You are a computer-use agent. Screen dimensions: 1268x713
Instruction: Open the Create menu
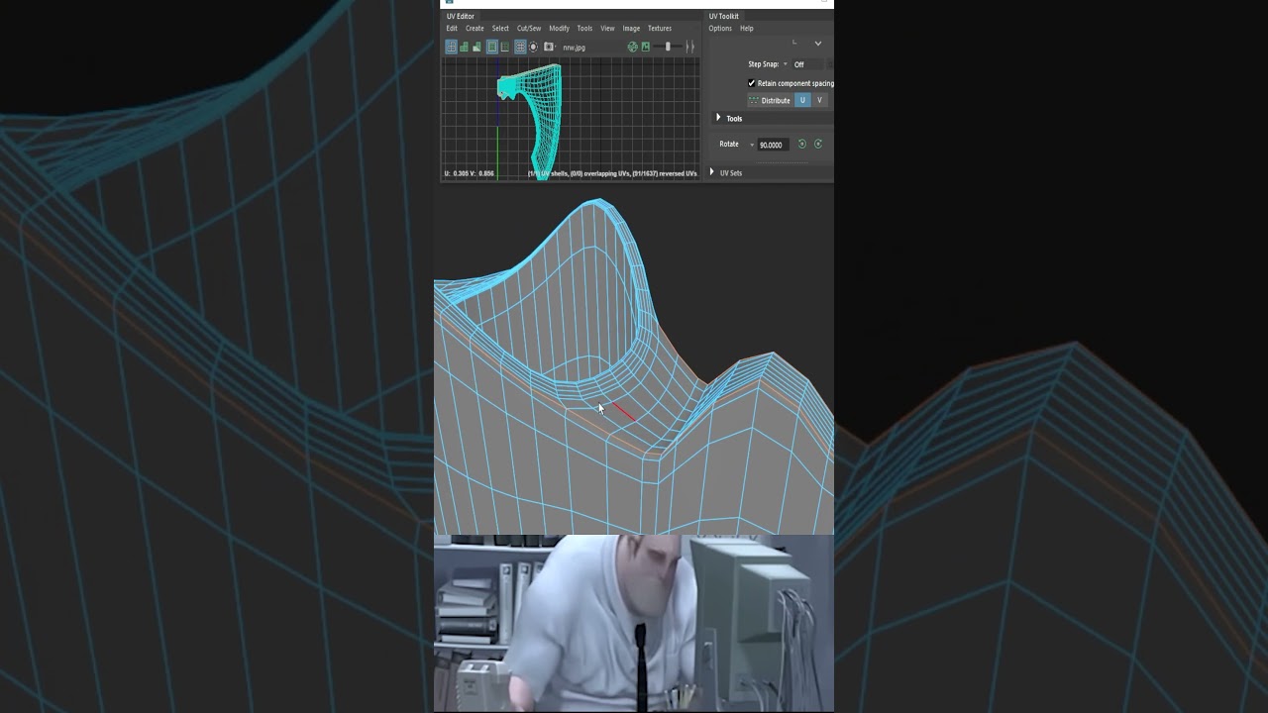click(475, 28)
